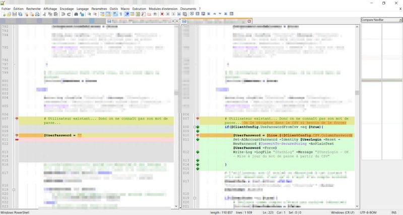
Task: Start macro recording with red record icon
Action: click(162, 14)
